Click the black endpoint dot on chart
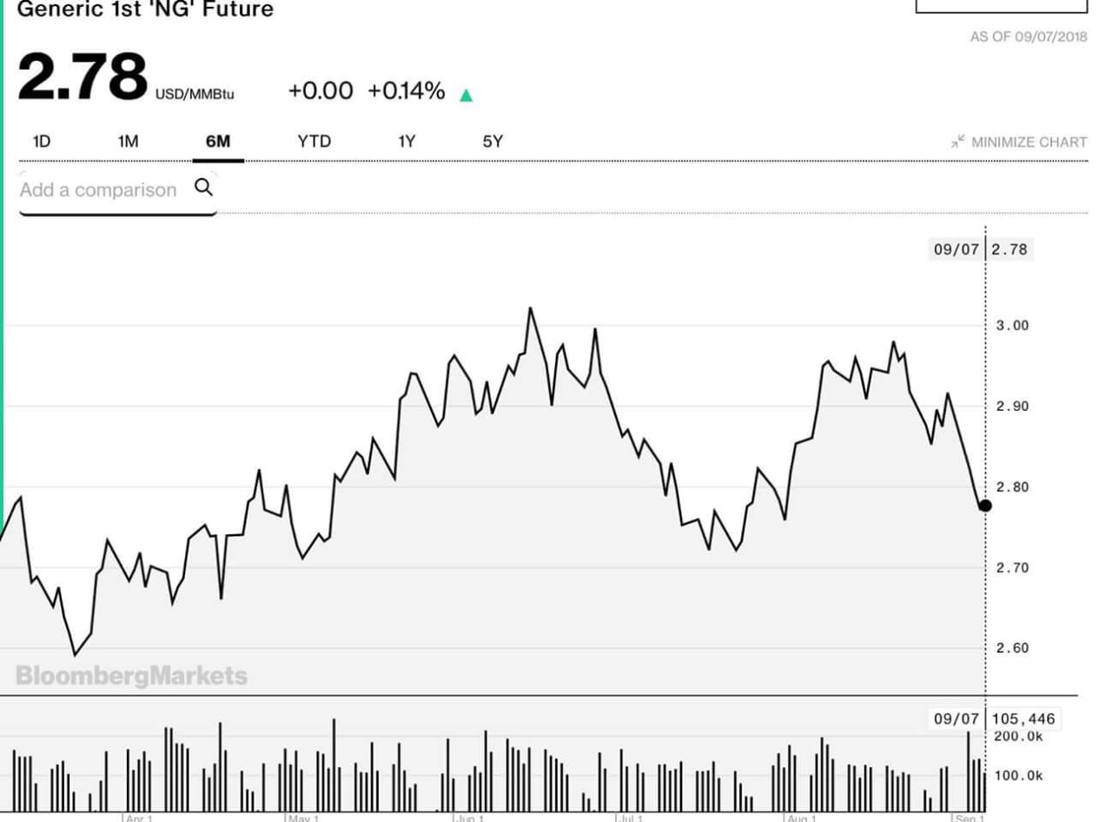Viewport: 1112px width, 822px height. point(985,506)
